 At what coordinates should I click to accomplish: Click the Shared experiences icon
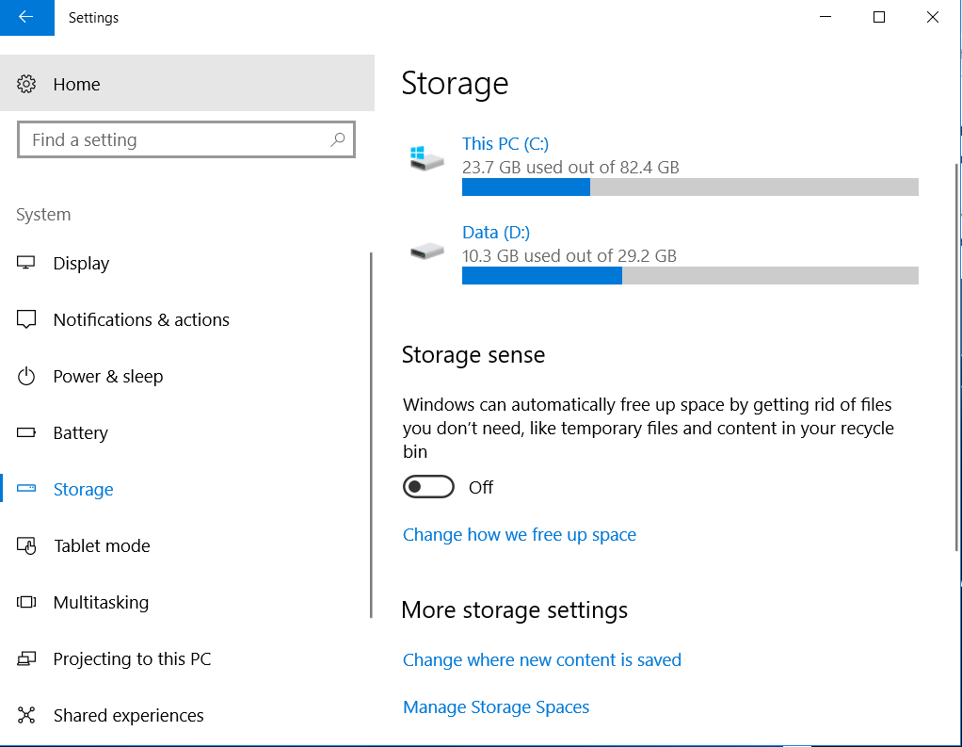click(26, 716)
